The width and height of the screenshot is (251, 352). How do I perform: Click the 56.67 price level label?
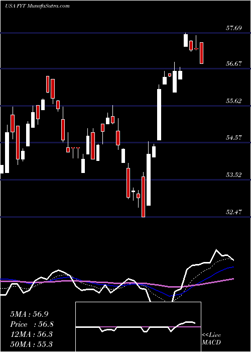[x=234, y=64]
